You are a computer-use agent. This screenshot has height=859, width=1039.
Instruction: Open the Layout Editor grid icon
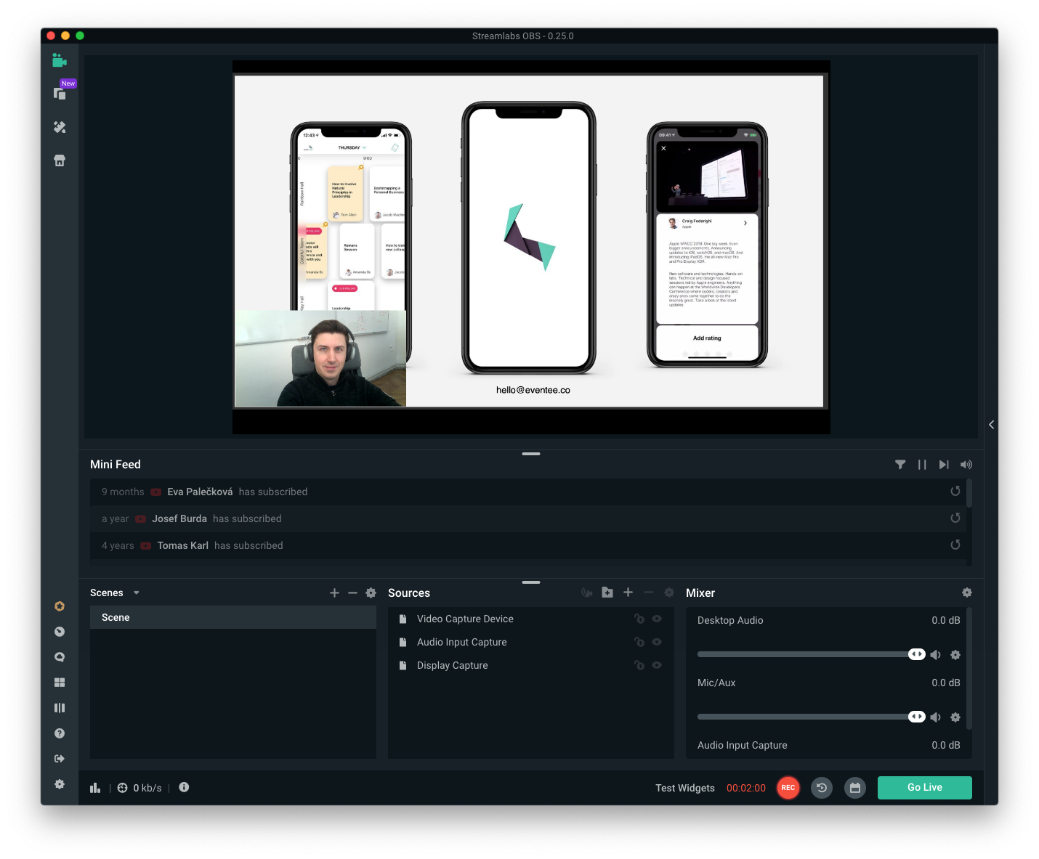[x=60, y=683]
